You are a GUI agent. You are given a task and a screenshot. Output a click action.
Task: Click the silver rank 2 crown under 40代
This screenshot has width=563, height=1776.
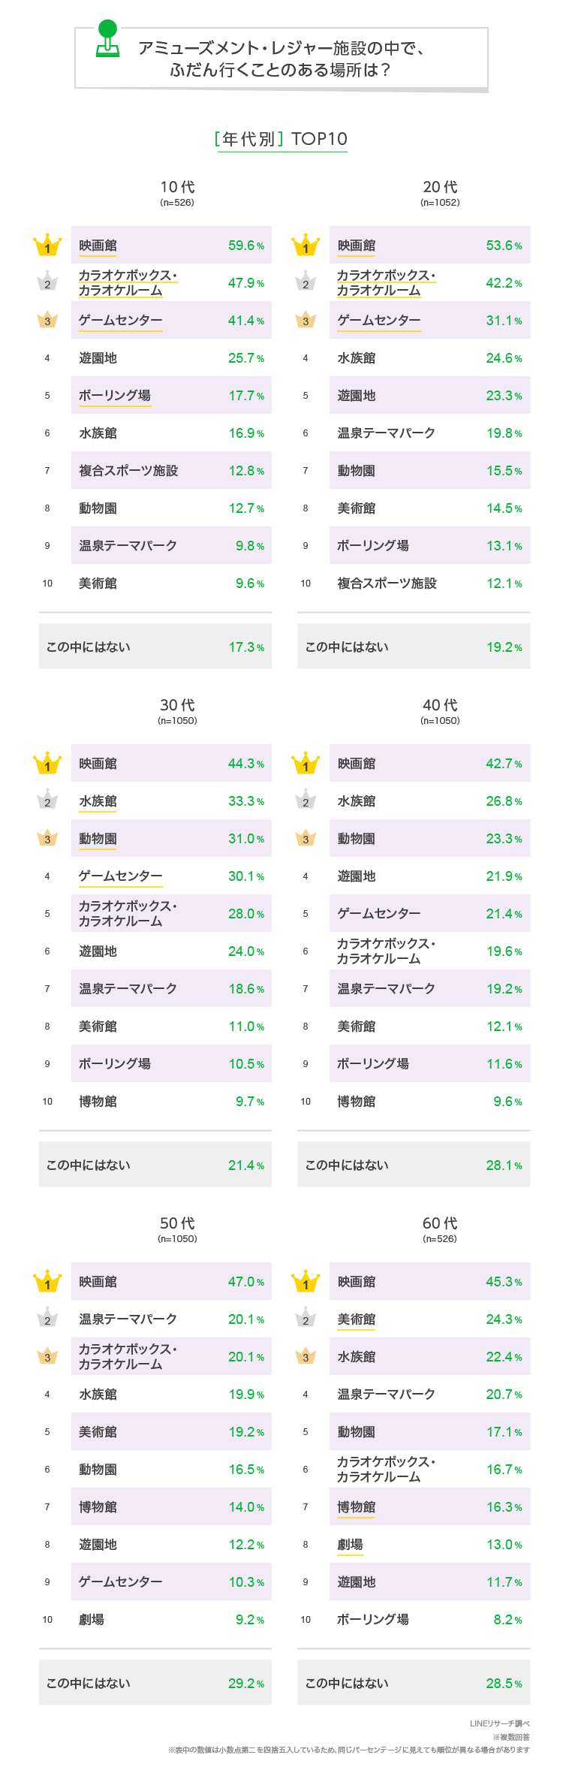pos(306,801)
